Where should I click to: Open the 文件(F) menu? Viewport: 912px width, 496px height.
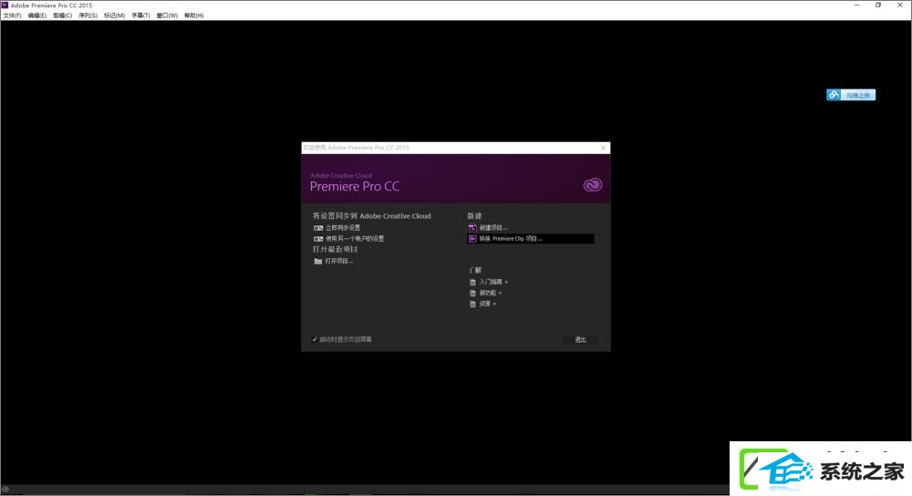click(x=12, y=15)
